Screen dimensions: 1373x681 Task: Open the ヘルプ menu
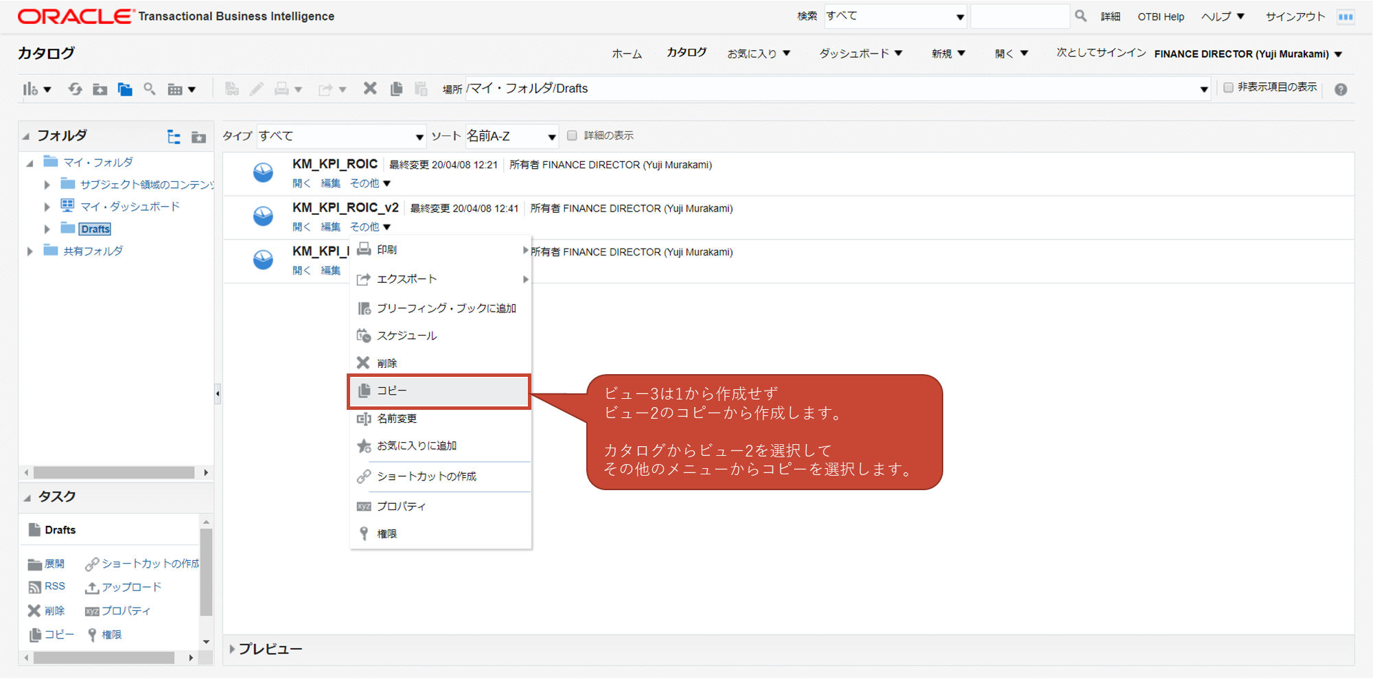(1223, 16)
